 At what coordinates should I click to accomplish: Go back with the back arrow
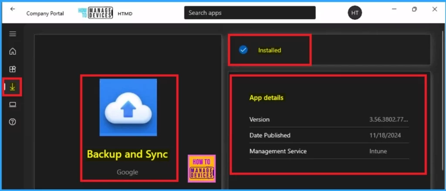(13, 9)
